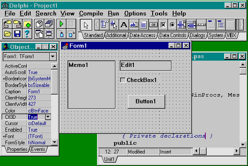
Task: Select the Edit box component icon
Action: (x=134, y=25)
